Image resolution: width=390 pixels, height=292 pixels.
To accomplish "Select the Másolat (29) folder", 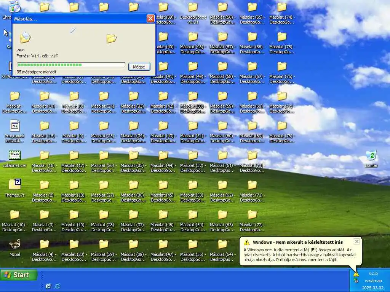I will (x=104, y=250).
